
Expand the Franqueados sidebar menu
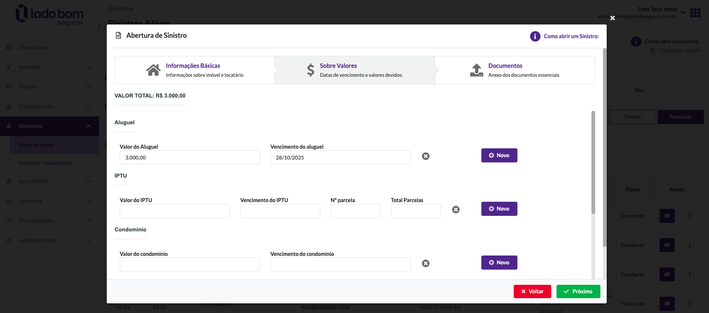point(49,221)
